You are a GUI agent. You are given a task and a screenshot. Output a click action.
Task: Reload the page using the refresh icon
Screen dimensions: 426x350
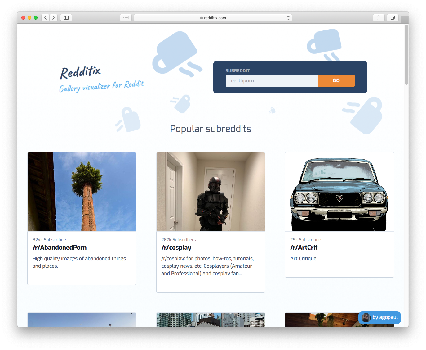[288, 18]
